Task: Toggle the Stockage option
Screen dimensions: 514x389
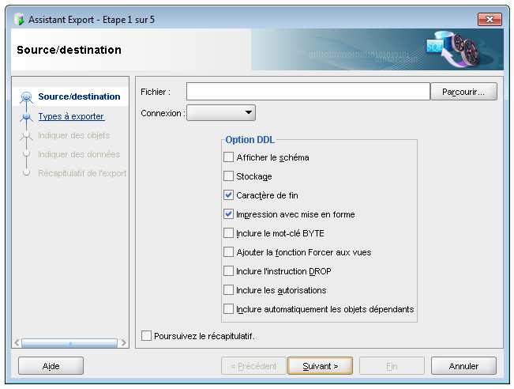Action: click(x=229, y=176)
